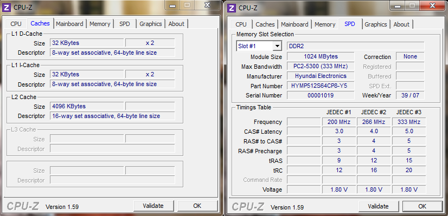Open Graphics tab in the right window

(376, 24)
